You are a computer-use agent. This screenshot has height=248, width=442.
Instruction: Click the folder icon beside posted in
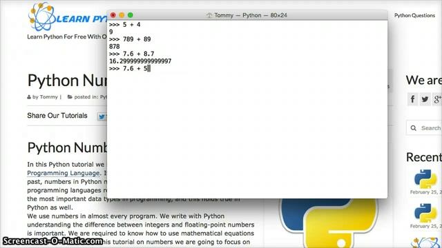click(x=70, y=97)
